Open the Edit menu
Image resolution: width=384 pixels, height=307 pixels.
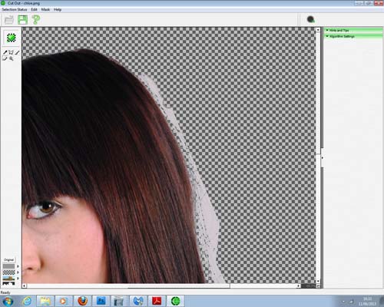pyautogui.click(x=34, y=9)
